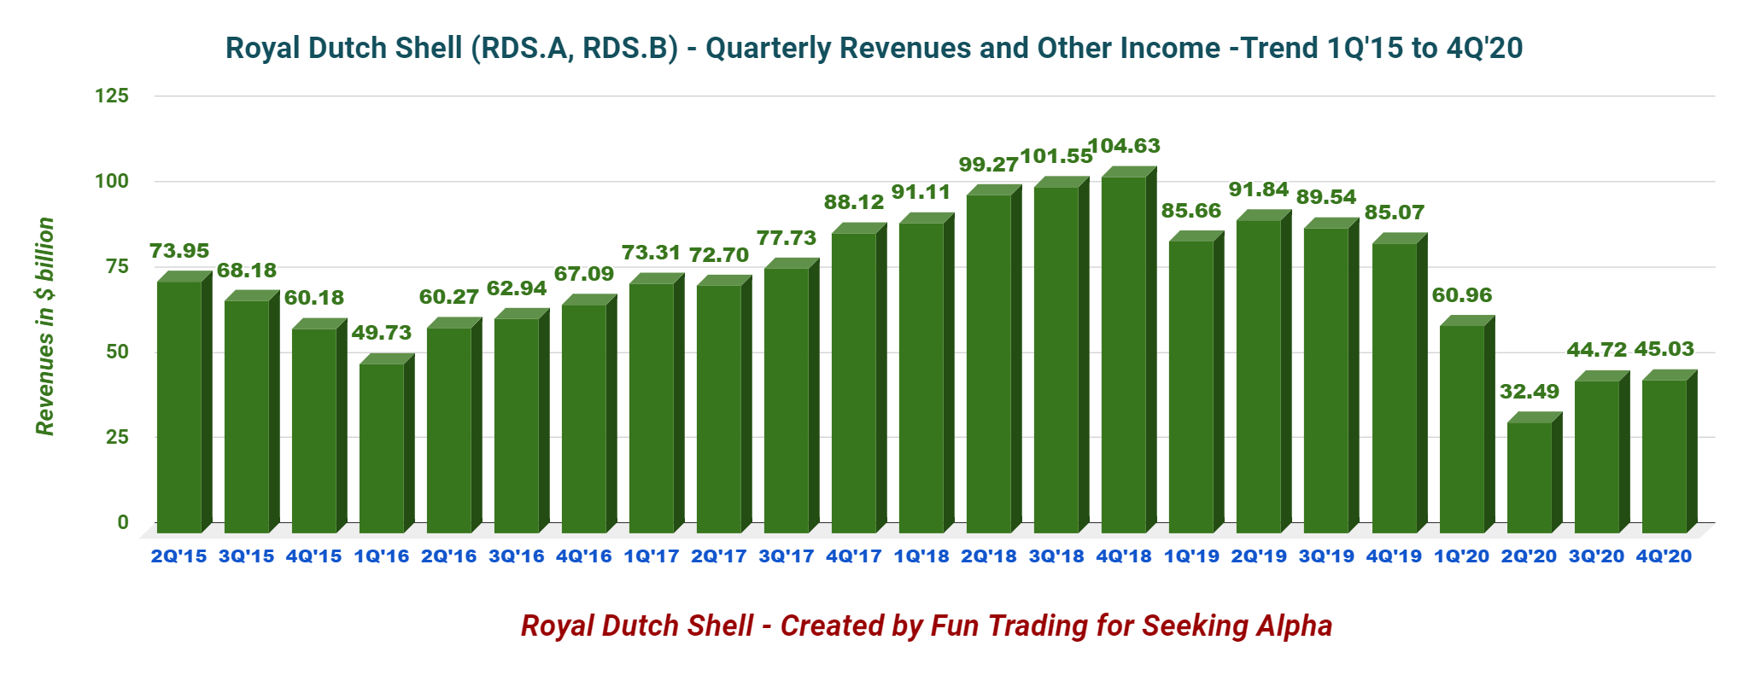
Task: Click the 4Q'18 axis label
Action: [1124, 556]
